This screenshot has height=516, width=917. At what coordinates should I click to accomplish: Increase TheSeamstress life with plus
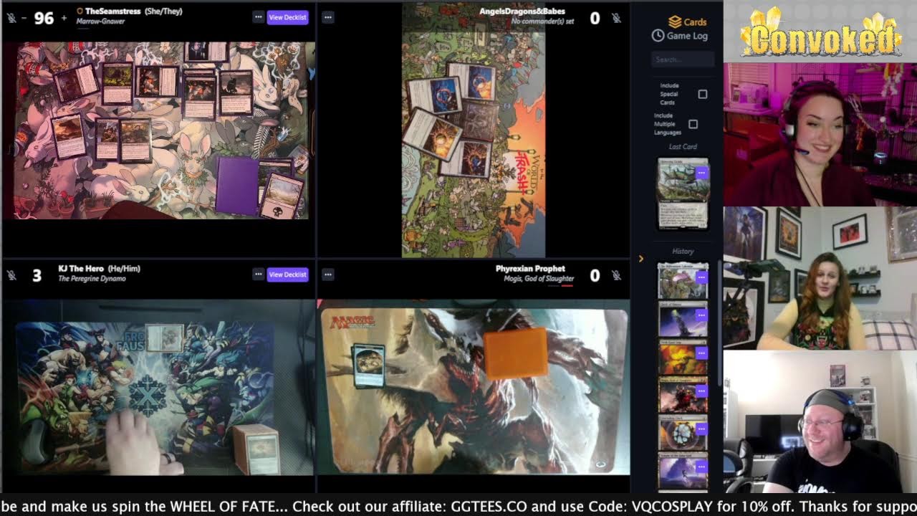(x=63, y=18)
